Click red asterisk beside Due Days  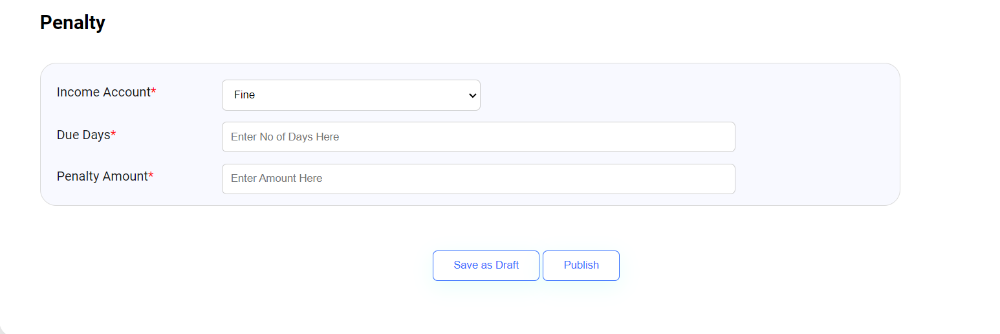[113, 134]
